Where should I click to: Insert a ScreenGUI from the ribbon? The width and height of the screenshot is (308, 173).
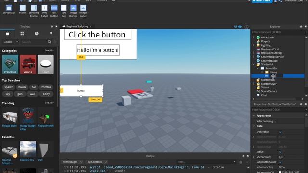(x=9, y=10)
